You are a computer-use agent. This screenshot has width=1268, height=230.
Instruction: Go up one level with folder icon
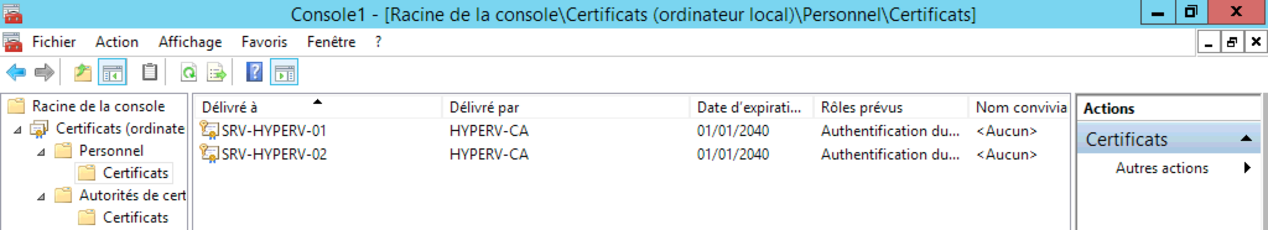point(83,73)
